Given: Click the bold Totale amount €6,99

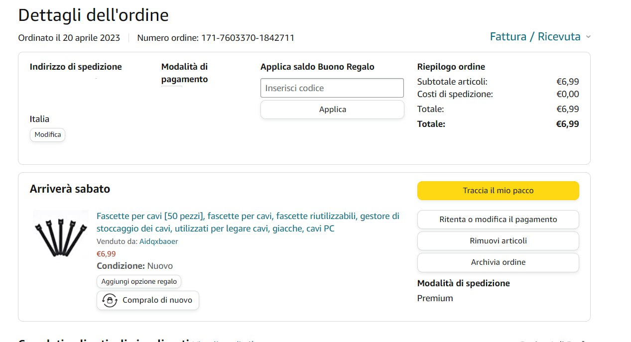Looking at the screenshot, I should click(567, 124).
